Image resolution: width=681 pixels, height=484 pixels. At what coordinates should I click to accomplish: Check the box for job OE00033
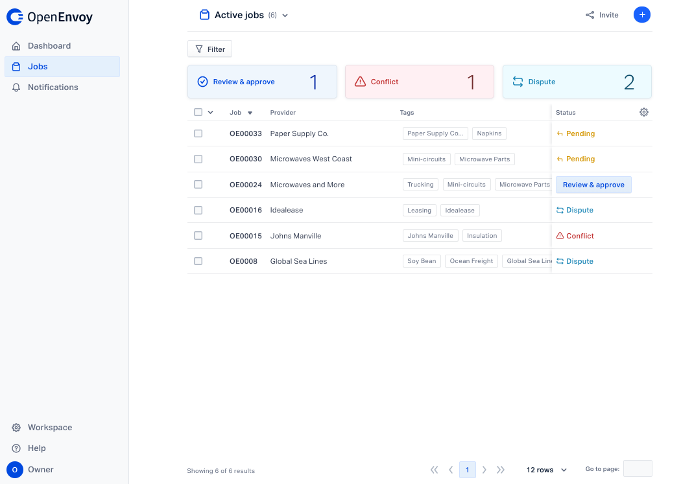198,133
